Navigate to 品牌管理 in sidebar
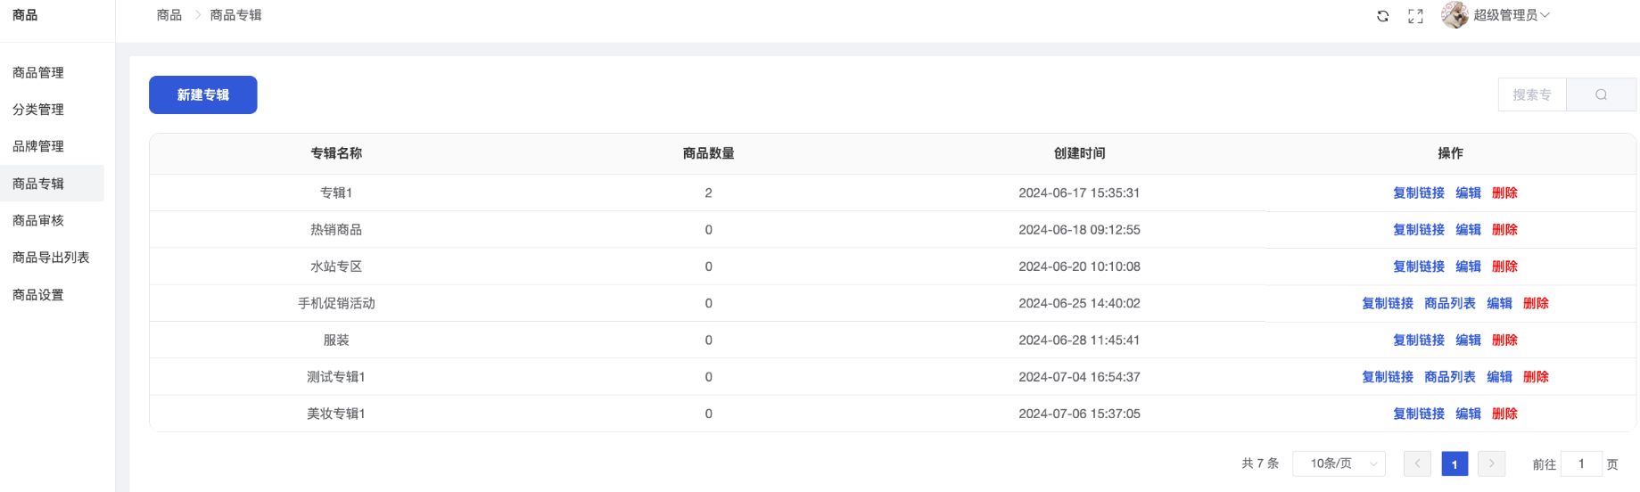This screenshot has height=492, width=1640. point(38,146)
